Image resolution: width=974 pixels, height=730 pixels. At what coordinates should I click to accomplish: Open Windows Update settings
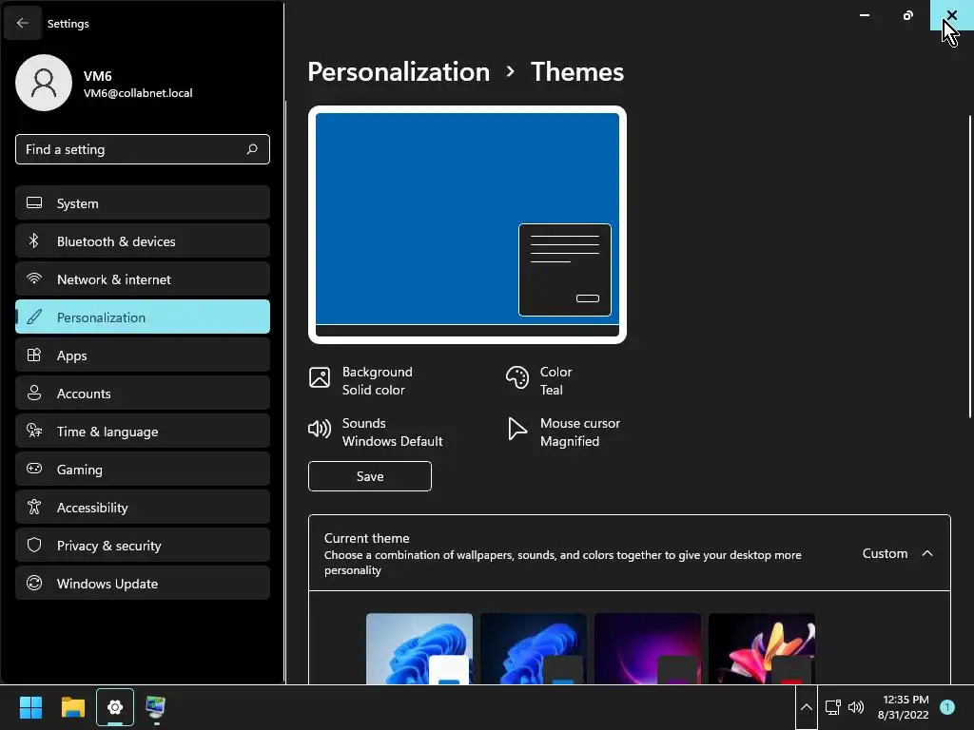point(143,583)
